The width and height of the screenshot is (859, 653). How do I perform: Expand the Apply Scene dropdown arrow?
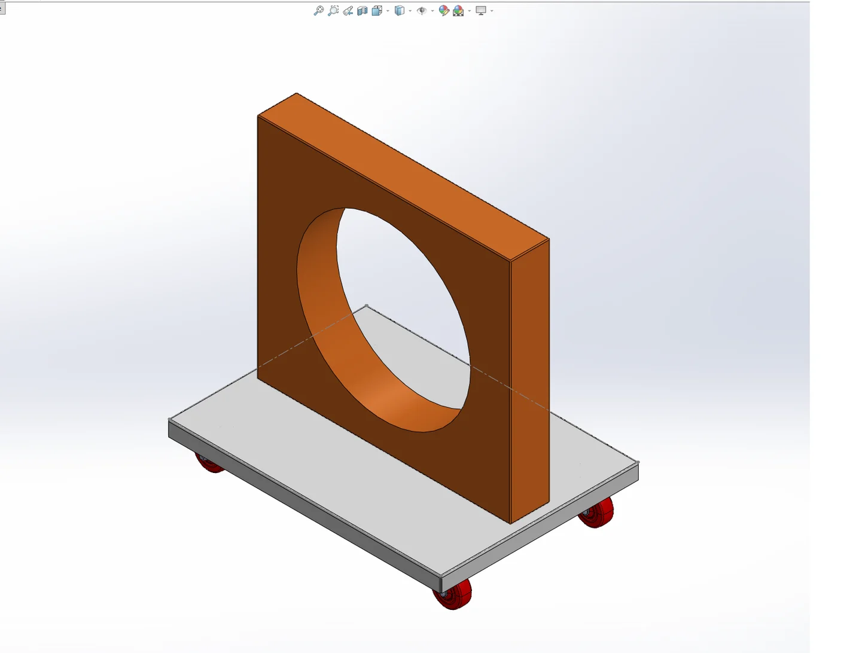pyautogui.click(x=470, y=11)
